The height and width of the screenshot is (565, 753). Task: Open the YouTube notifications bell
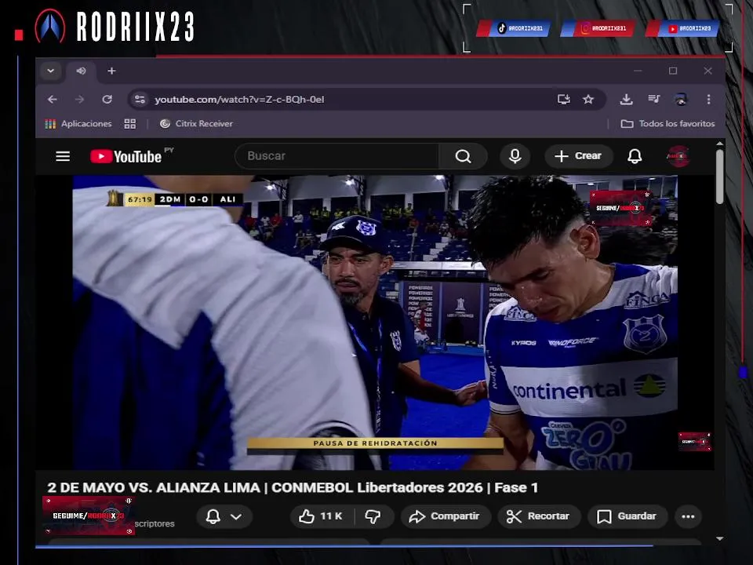tap(635, 156)
